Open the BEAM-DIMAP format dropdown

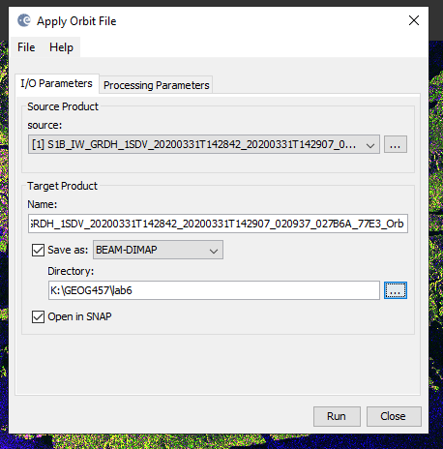click(158, 250)
